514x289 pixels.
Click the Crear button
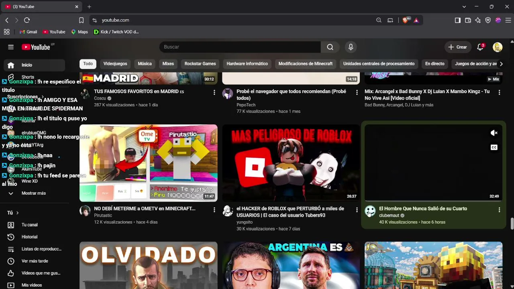[x=457, y=47]
